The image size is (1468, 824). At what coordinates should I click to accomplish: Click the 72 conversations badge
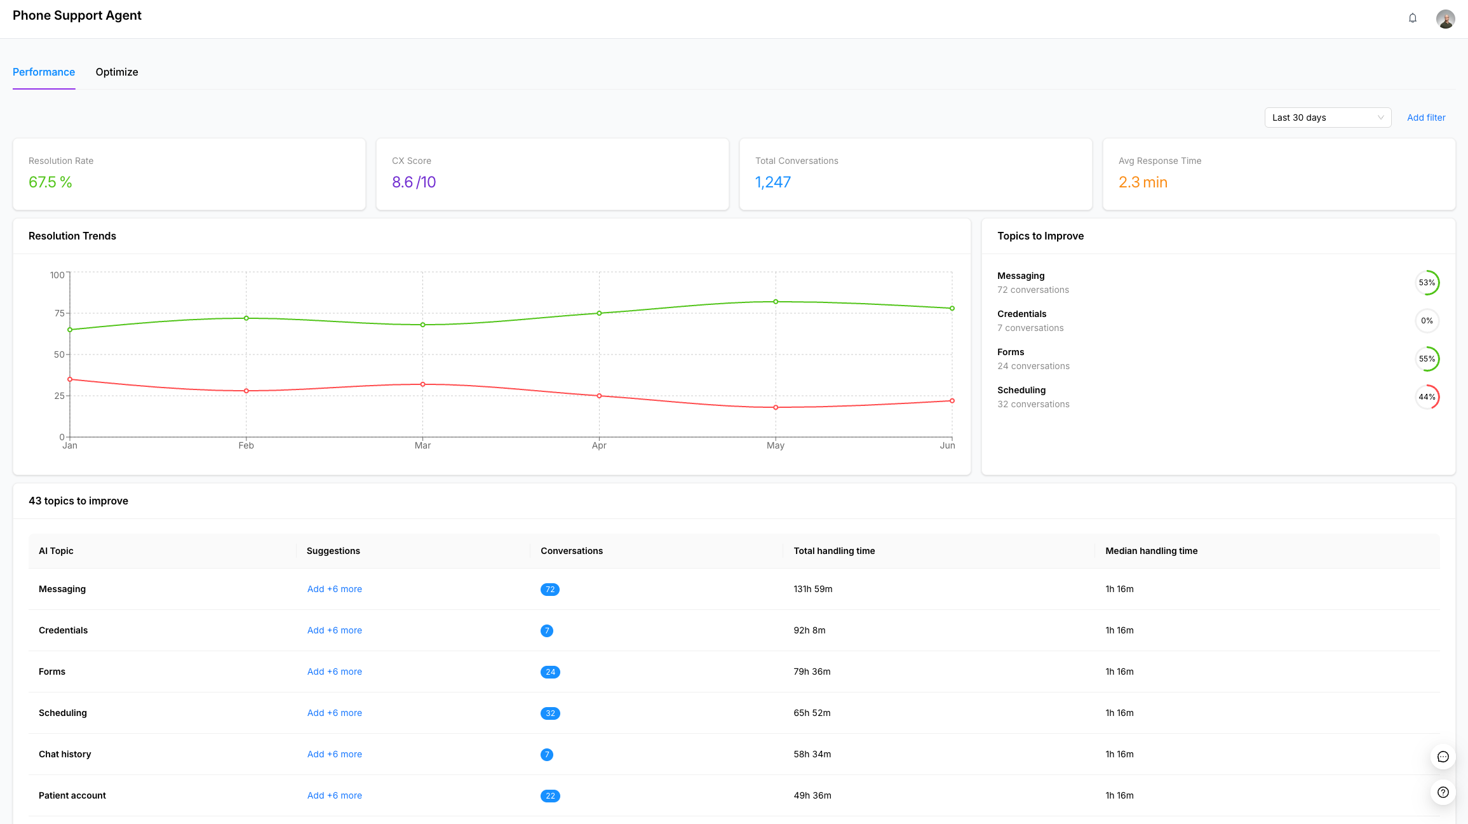tap(549, 590)
